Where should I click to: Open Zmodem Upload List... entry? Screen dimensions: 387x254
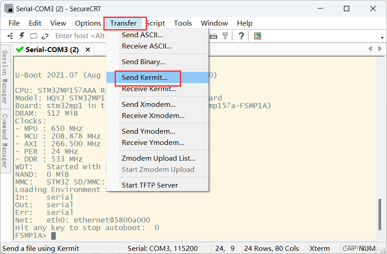coord(157,158)
